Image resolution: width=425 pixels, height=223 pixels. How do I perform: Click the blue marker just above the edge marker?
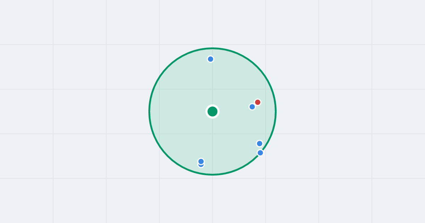260,143
